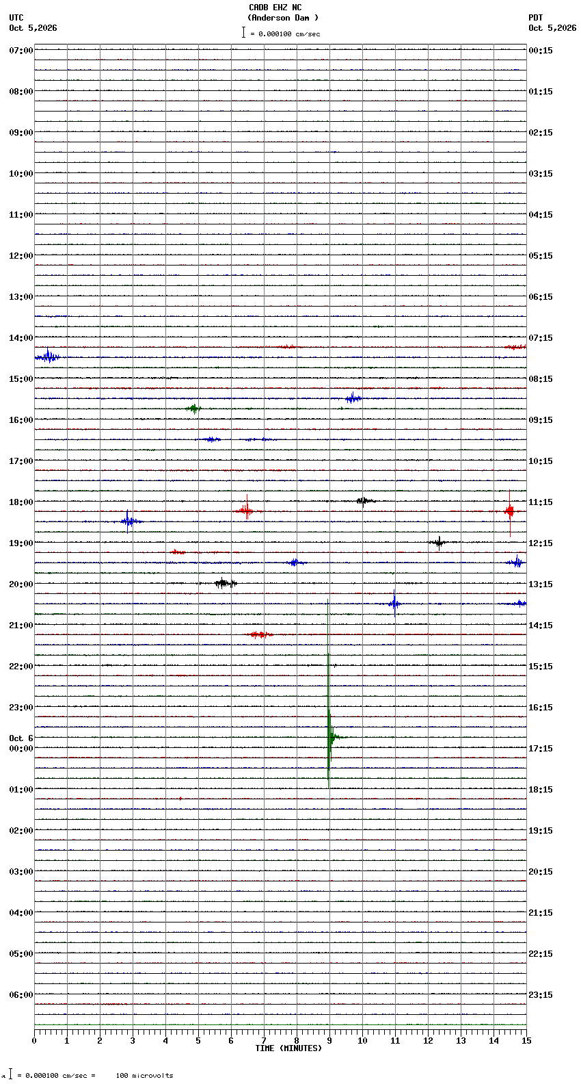Viewport: 581px width, 1084px height.
Task: Click the 12:15 PDT time label
Action: click(x=541, y=543)
